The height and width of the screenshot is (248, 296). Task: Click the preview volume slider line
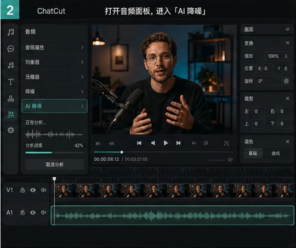pyautogui.click(x=217, y=160)
